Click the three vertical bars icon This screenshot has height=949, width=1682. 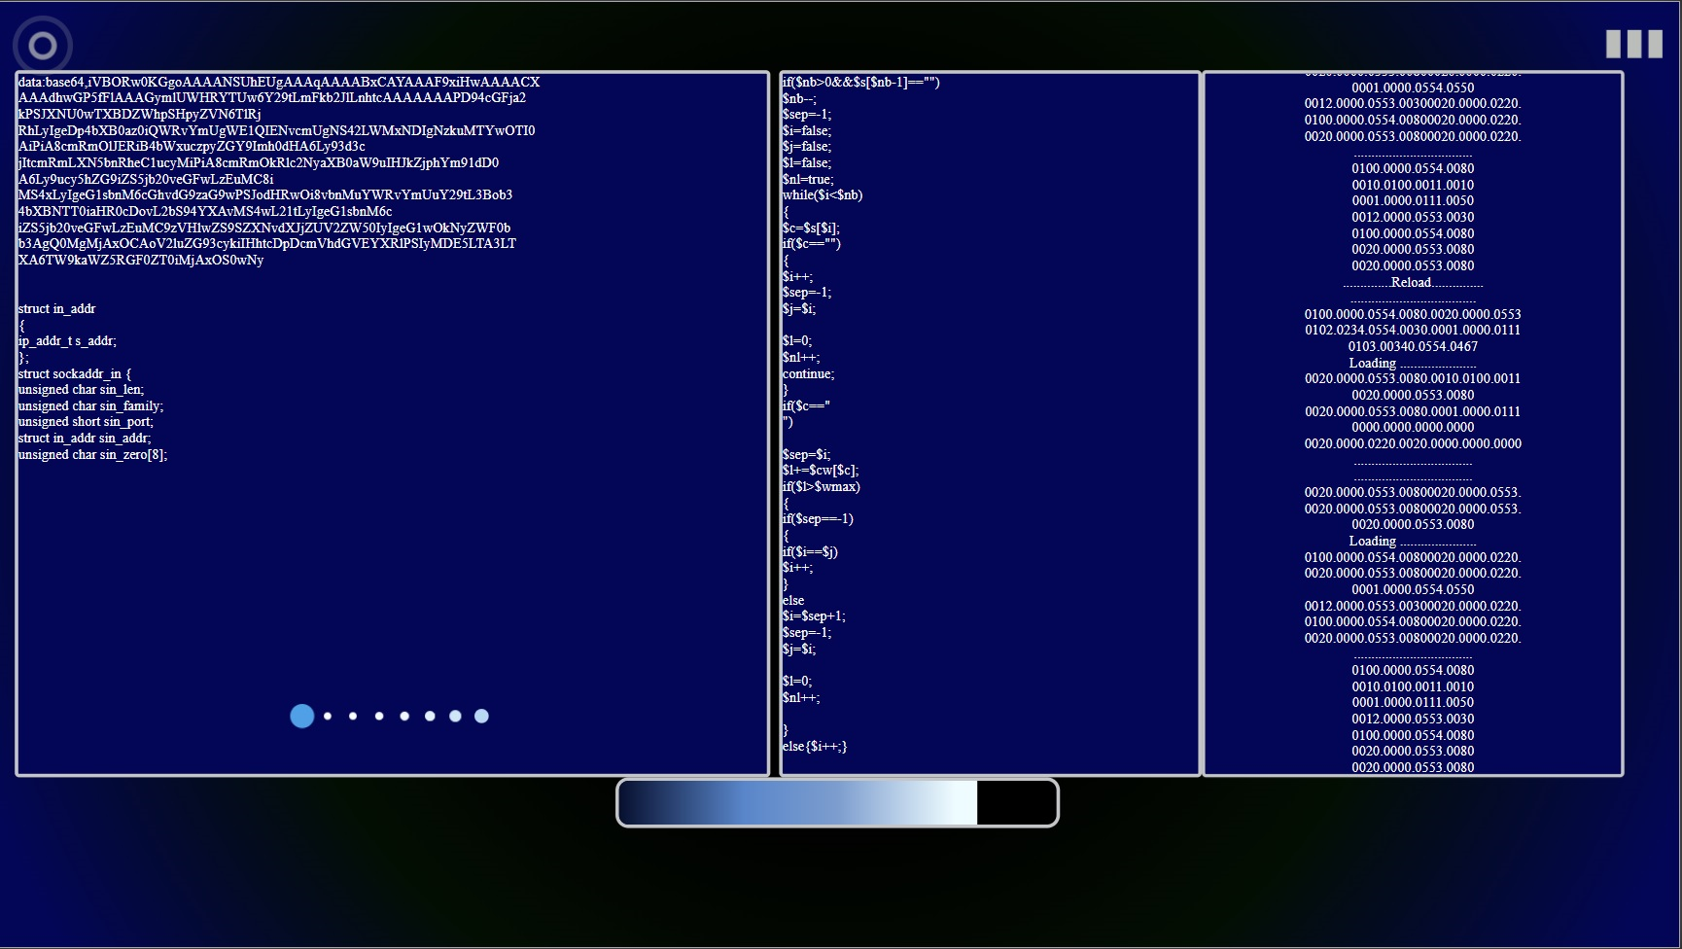1633,44
